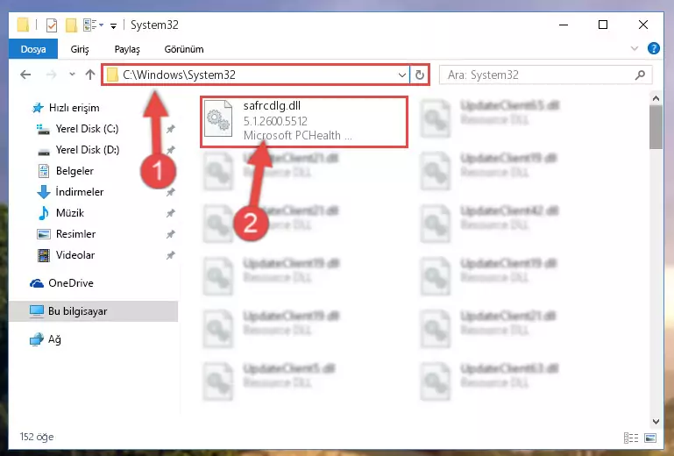Click the 152 öğe status bar count
Image resolution: width=674 pixels, height=456 pixels.
pos(37,437)
